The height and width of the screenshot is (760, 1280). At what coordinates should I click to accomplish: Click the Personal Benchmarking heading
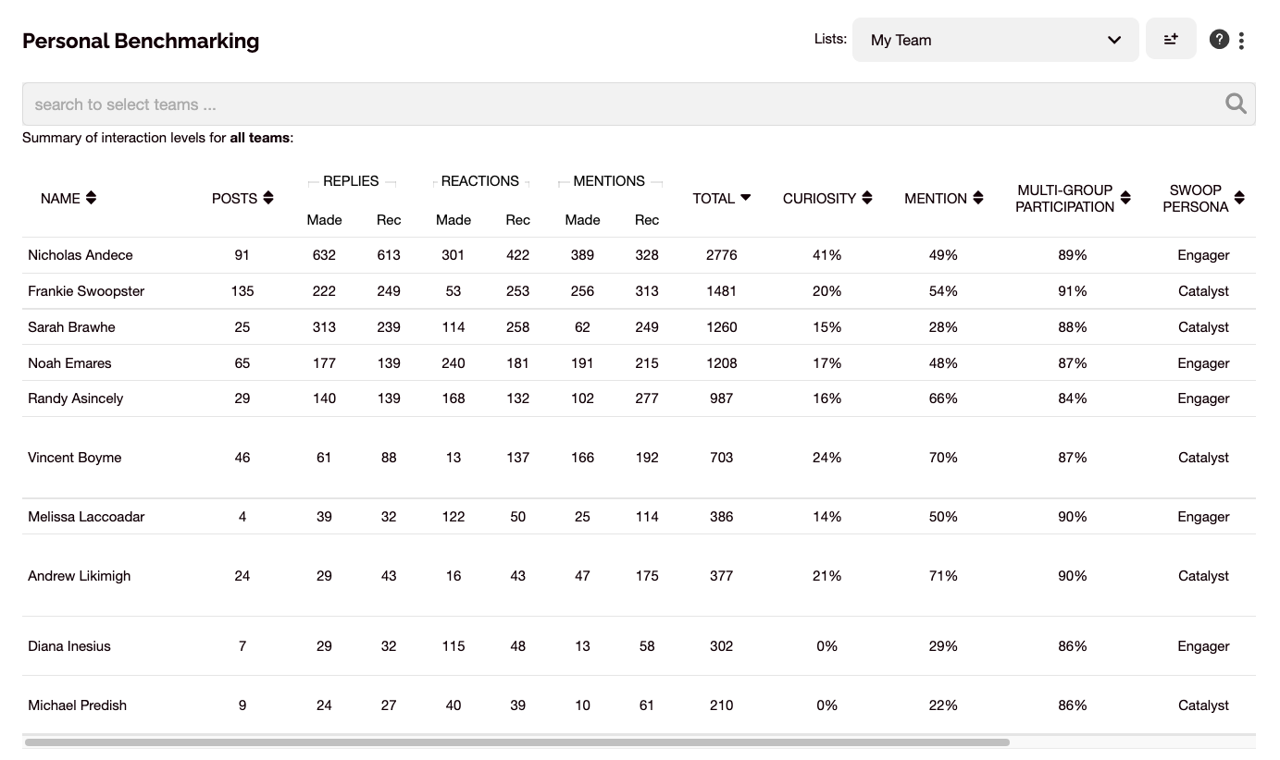click(141, 41)
